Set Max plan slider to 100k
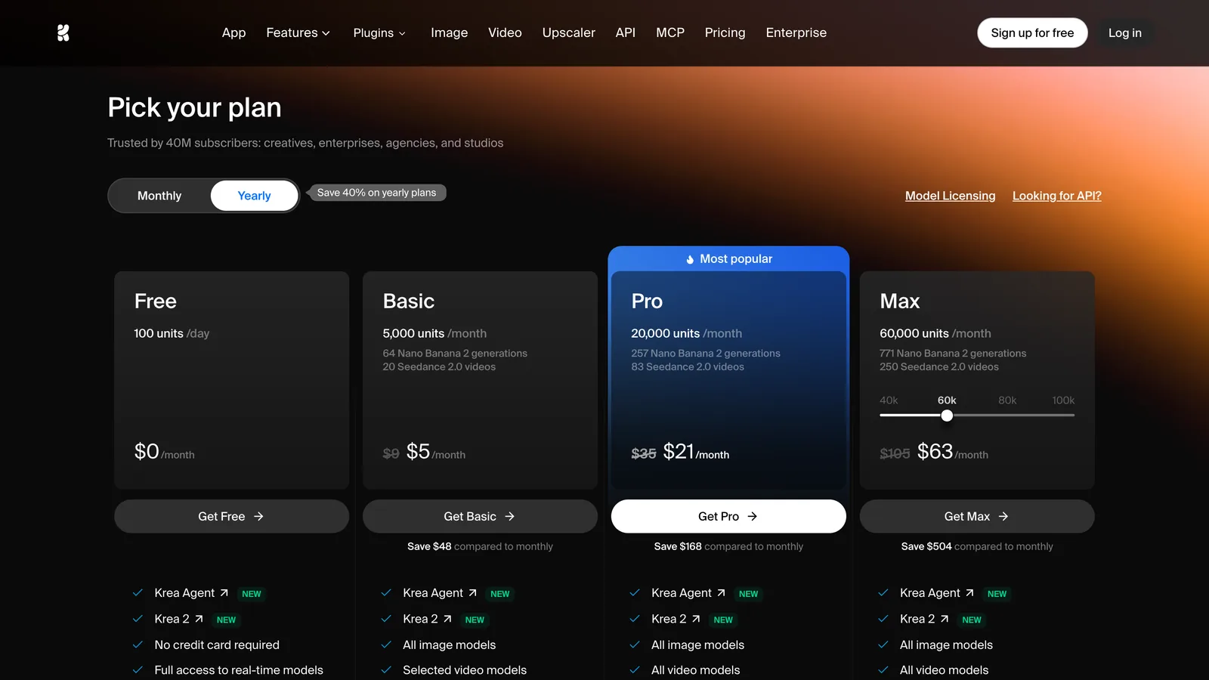 (1063, 400)
